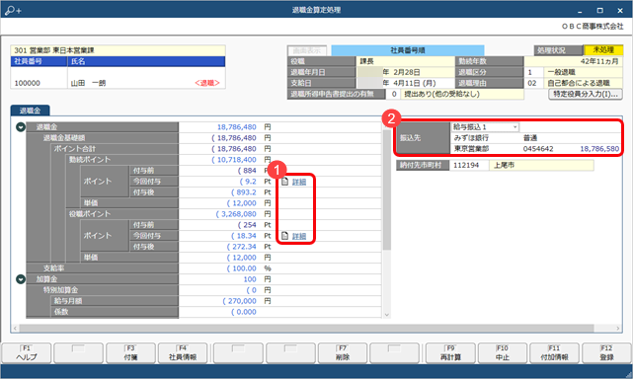Click the 係数 value 0.000
The image size is (633, 379).
click(244, 312)
